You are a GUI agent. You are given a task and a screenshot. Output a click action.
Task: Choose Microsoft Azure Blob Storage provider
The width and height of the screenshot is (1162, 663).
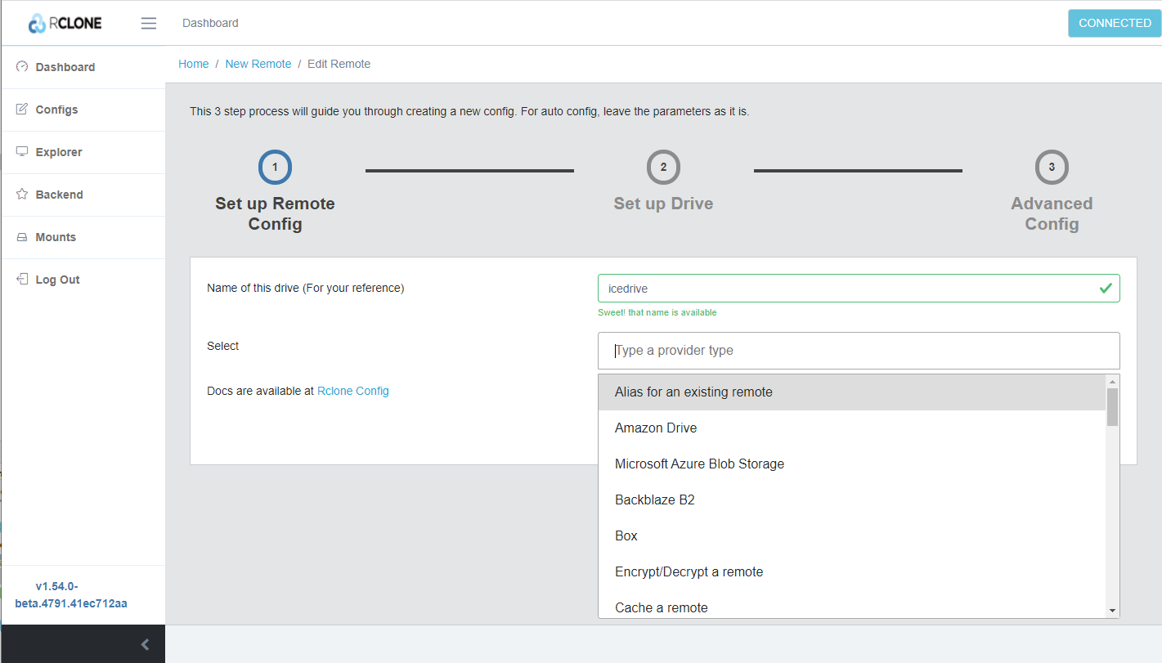click(x=852, y=464)
